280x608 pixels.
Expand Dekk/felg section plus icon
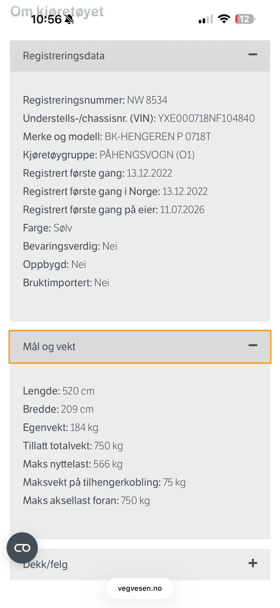pyautogui.click(x=253, y=563)
